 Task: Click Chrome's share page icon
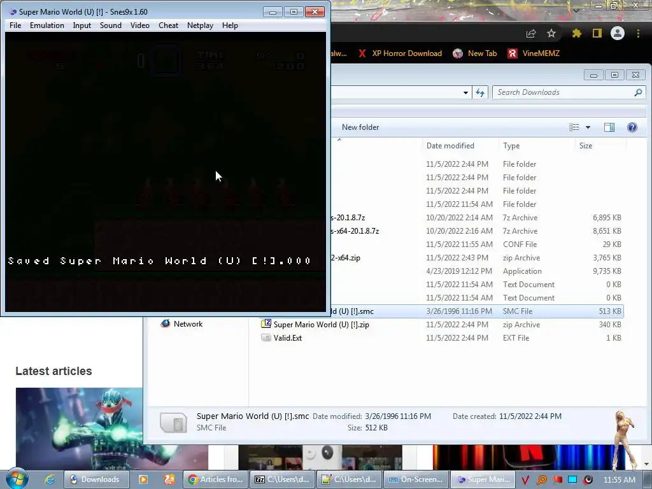[x=531, y=33]
